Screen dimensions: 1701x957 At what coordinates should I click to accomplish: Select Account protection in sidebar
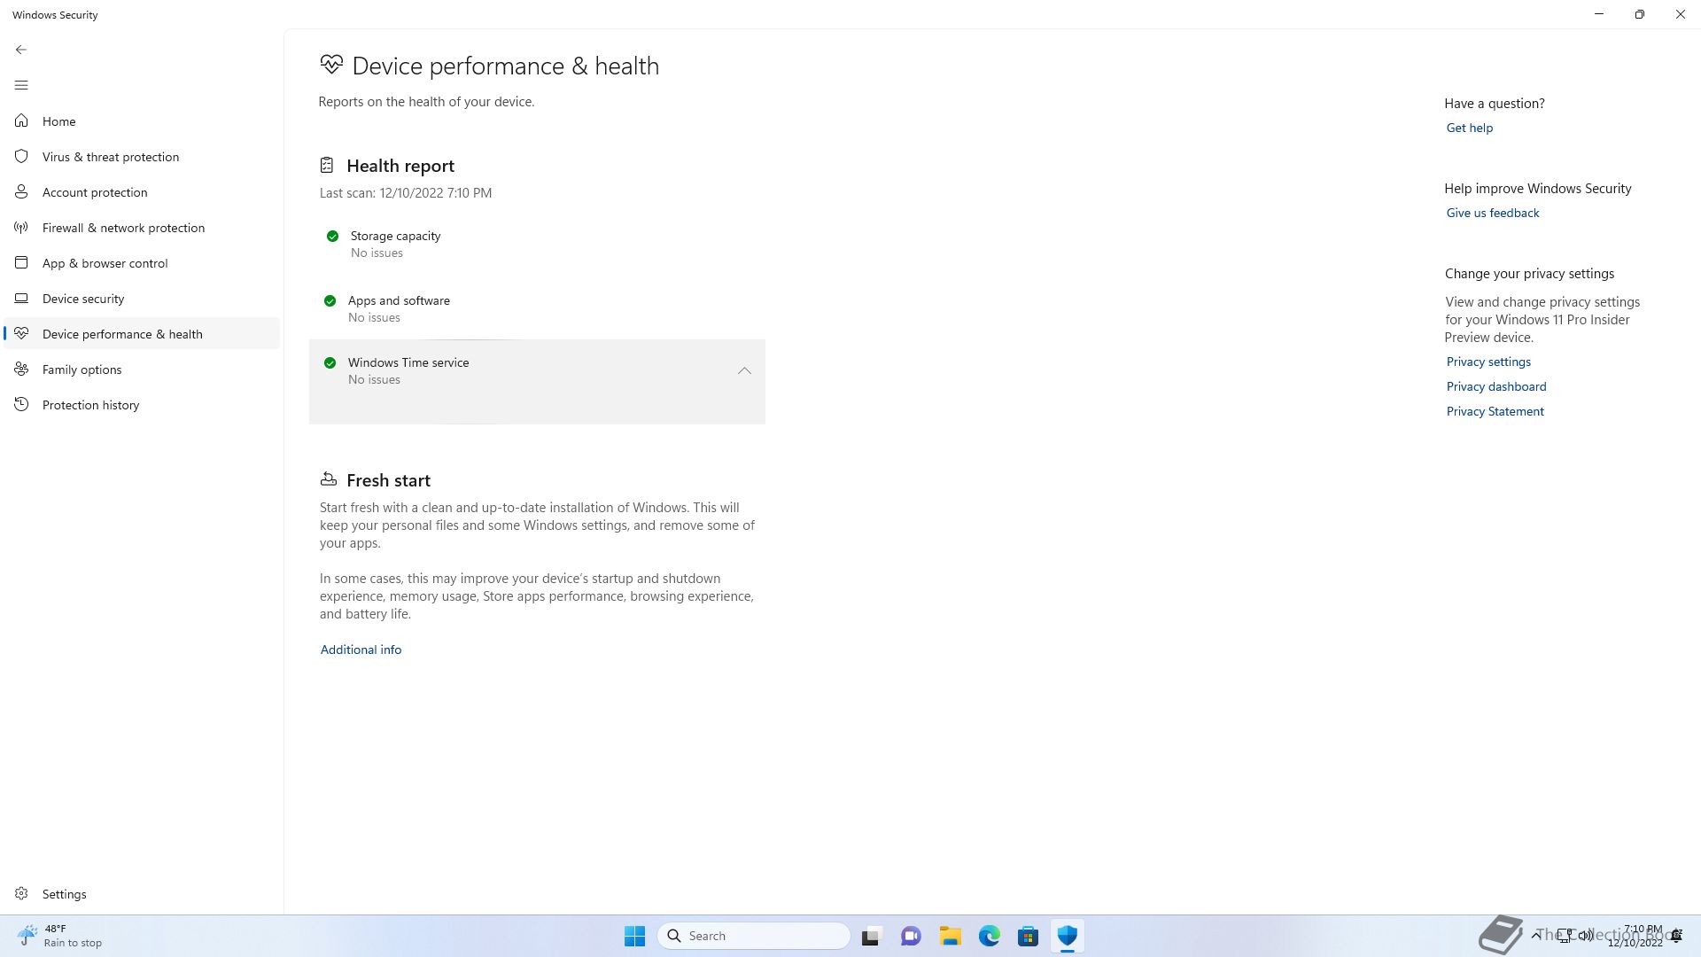(x=142, y=191)
